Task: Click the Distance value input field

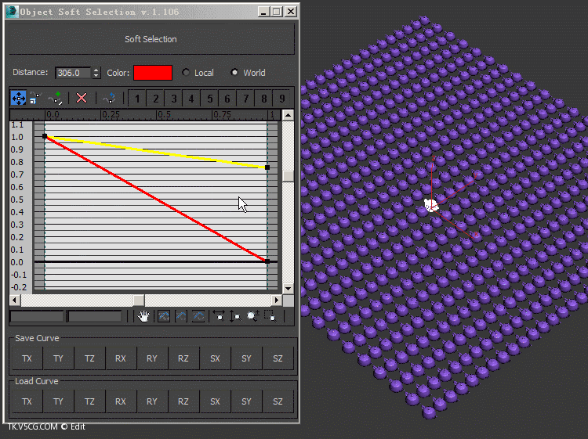Action: click(73, 73)
